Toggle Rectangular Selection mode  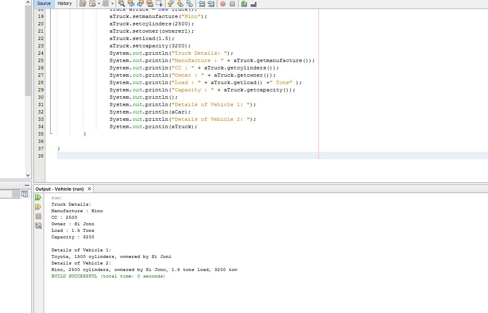[x=159, y=4]
